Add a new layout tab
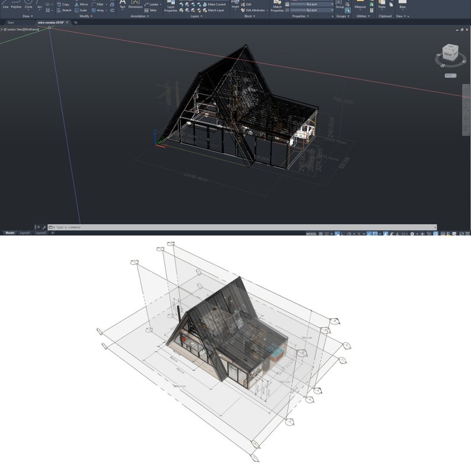The image size is (471, 471). 53,233
